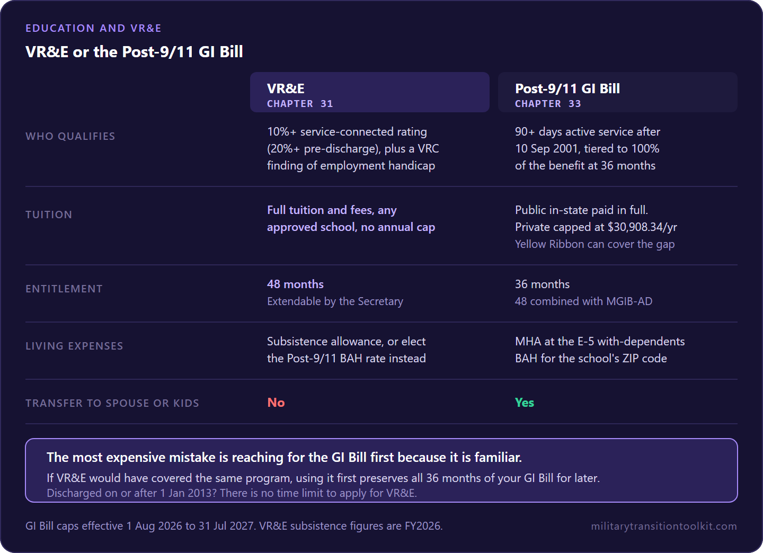Screen dimensions: 763x553
Task: Click the Discharged on or after 1 Jan 2013 note
Action: click(x=232, y=493)
